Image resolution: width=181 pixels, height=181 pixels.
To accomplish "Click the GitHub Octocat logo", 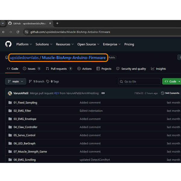I will (x=8, y=44).
